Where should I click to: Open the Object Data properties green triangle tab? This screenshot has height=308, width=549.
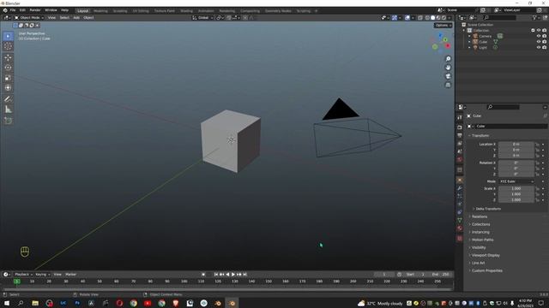point(460,221)
